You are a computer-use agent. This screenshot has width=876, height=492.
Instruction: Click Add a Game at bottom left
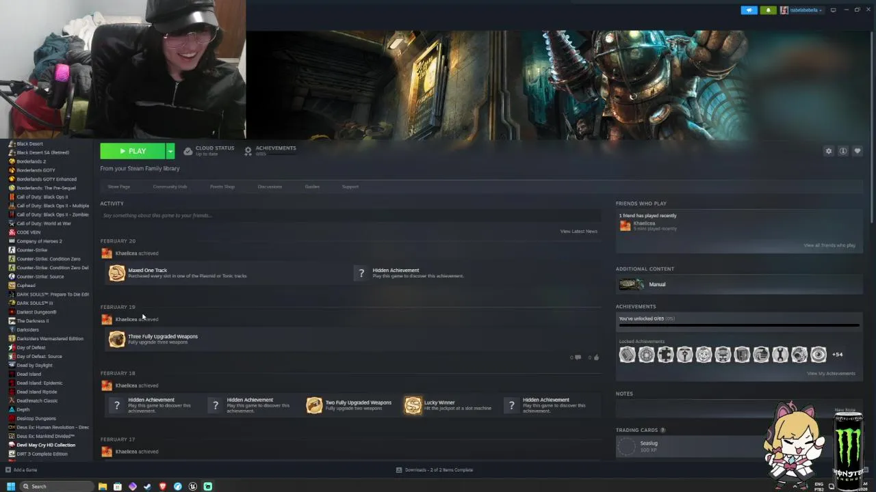25,470
